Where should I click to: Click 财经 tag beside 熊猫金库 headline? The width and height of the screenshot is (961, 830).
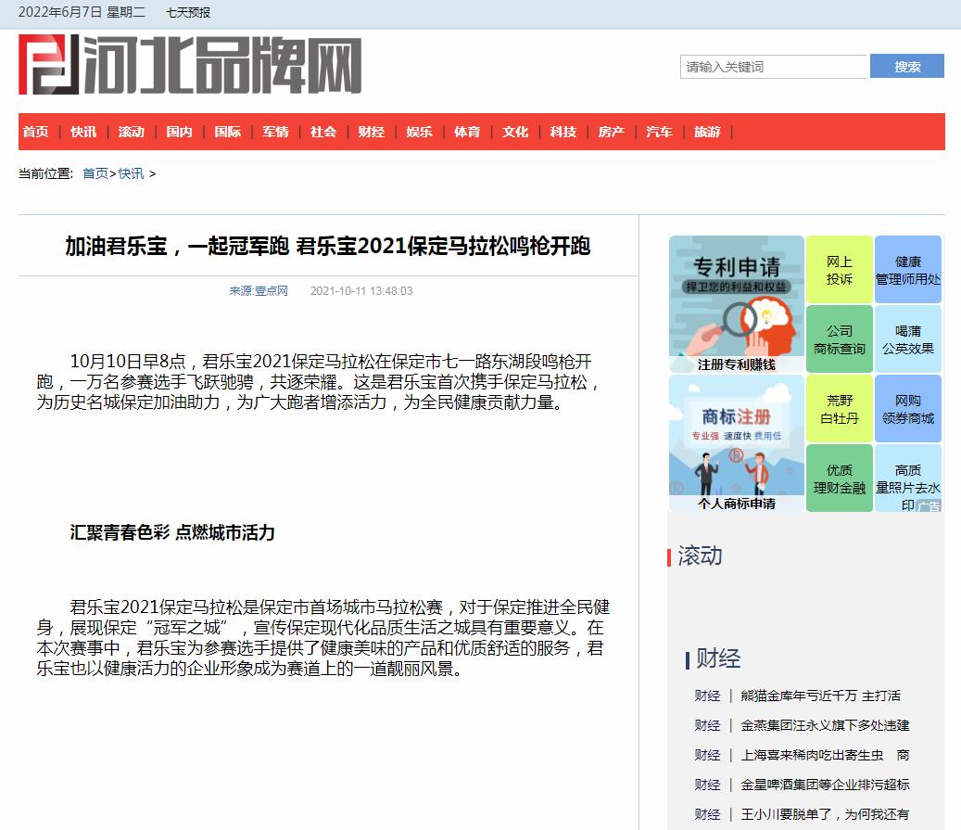point(707,696)
